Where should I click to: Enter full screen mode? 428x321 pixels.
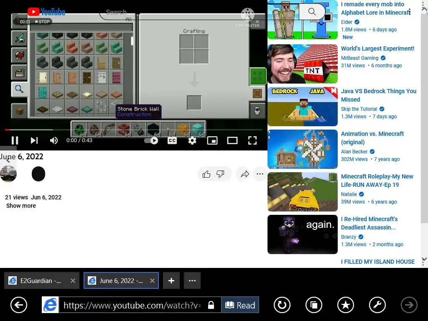(x=252, y=140)
